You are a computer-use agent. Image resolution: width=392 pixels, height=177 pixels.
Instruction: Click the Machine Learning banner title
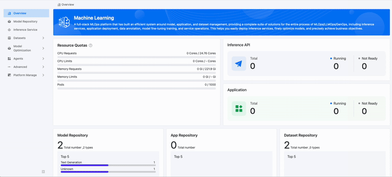point(94,18)
